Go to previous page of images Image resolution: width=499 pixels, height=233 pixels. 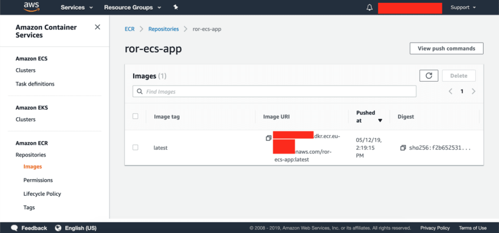point(450,91)
